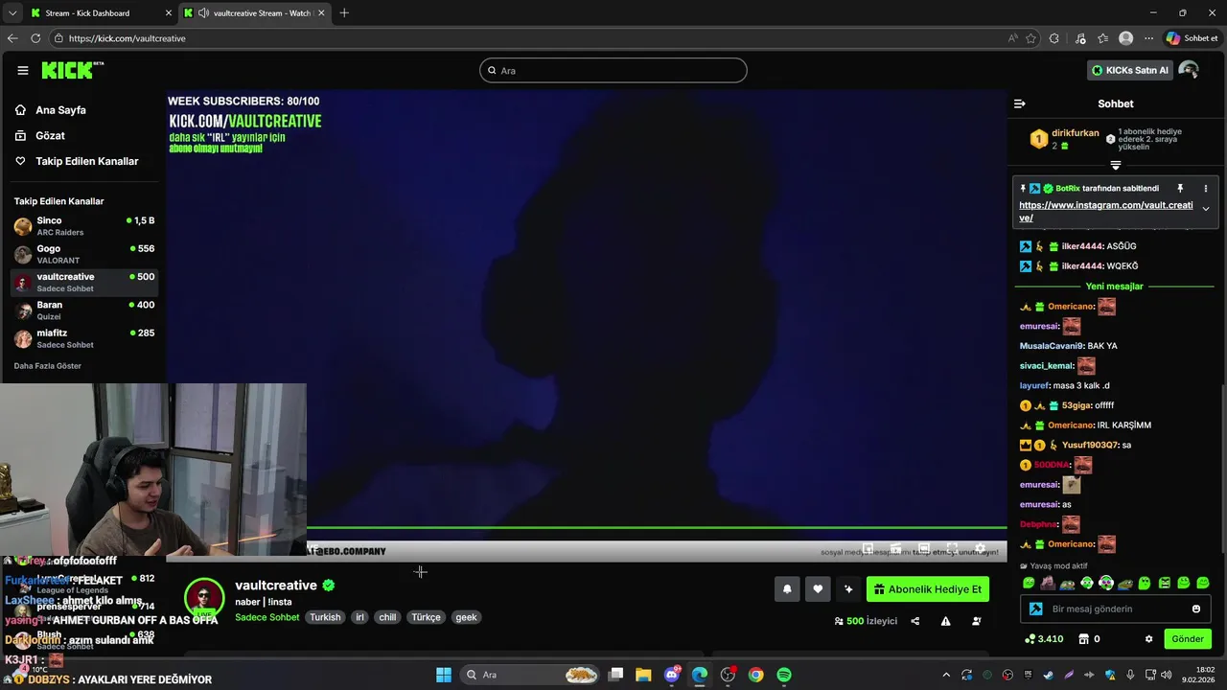Open a new browser tab
1227x690 pixels.
tap(344, 13)
